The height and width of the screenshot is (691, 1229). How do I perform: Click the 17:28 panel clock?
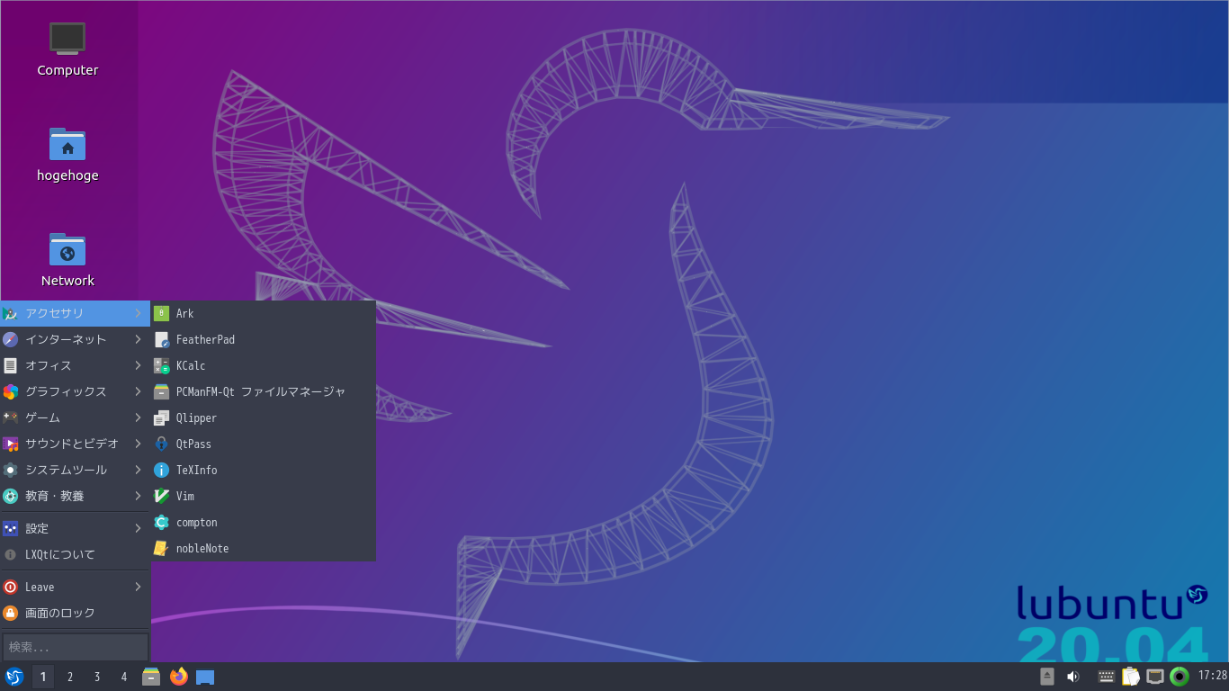[x=1212, y=676]
